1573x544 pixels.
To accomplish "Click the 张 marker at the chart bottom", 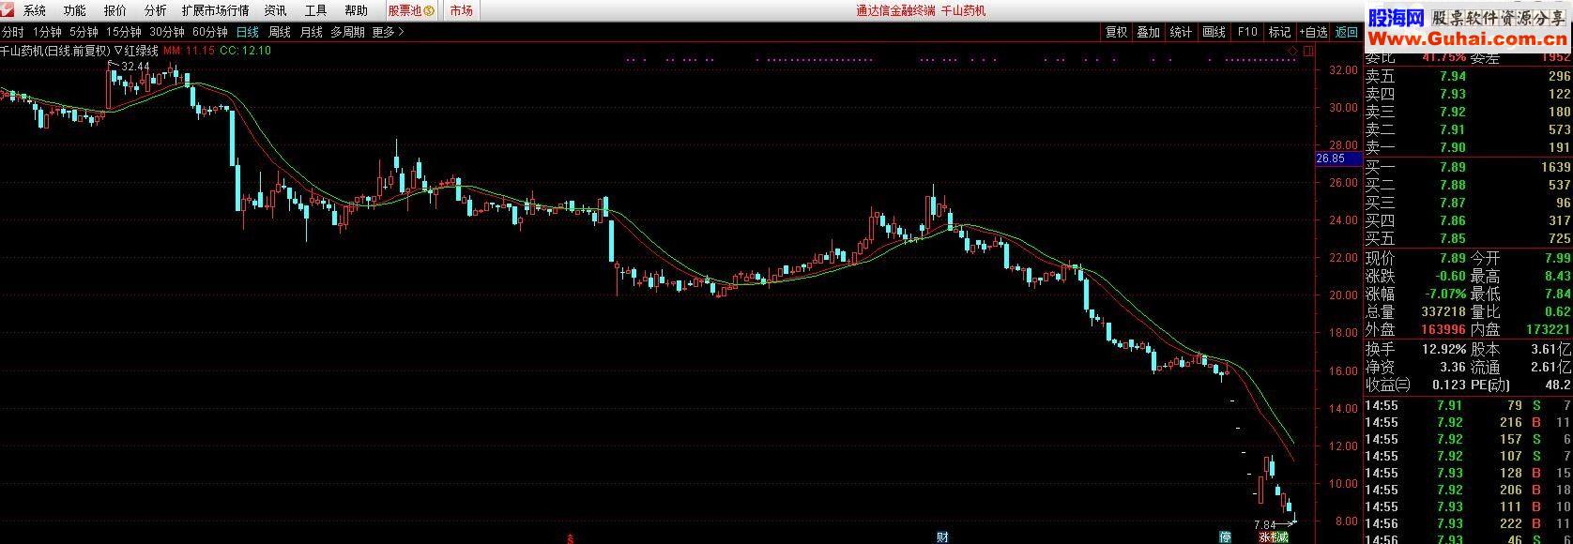I will tap(1264, 538).
